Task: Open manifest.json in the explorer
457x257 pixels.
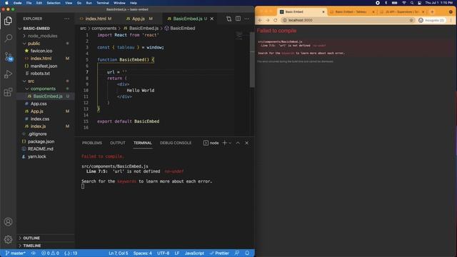Action: pos(44,66)
